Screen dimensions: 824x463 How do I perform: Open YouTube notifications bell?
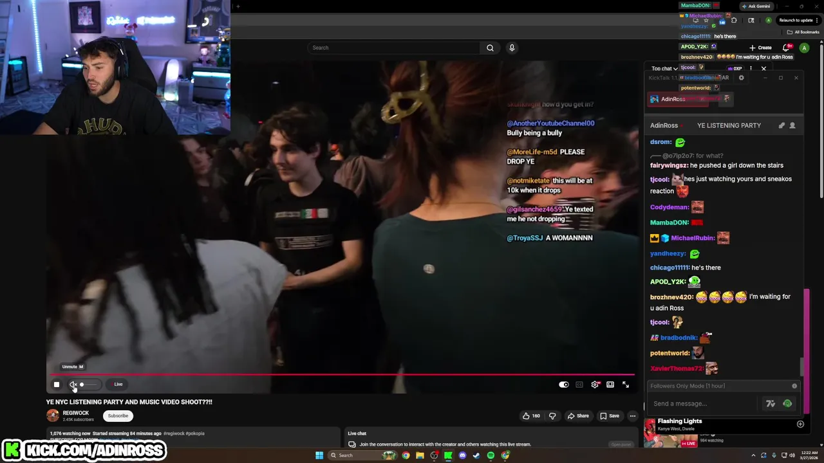click(x=787, y=48)
